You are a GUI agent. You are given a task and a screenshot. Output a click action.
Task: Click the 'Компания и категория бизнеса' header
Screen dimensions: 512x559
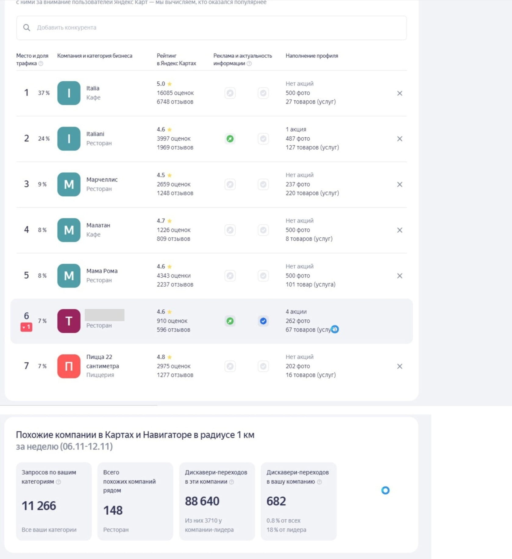tap(95, 56)
